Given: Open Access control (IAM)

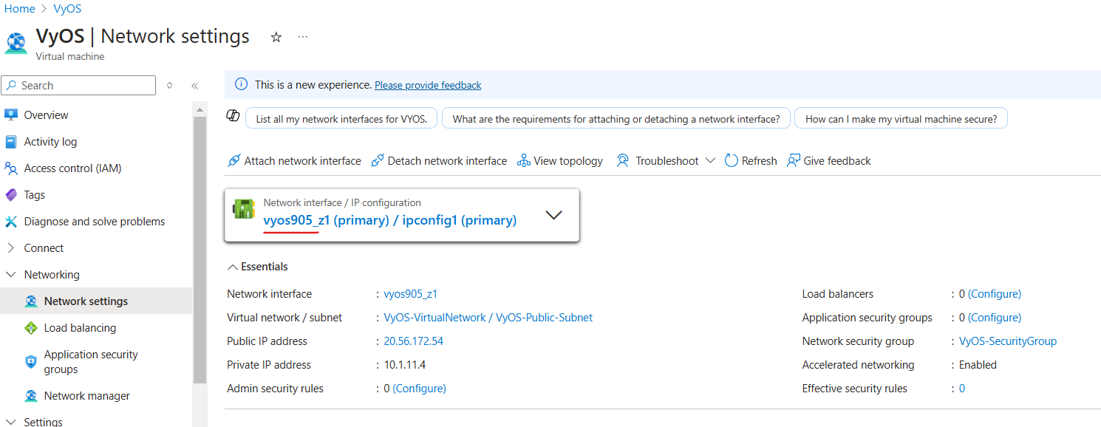Looking at the screenshot, I should point(70,168).
